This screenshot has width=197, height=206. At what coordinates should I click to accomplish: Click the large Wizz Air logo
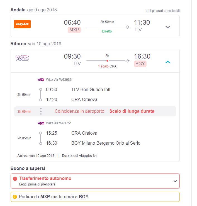22,58
